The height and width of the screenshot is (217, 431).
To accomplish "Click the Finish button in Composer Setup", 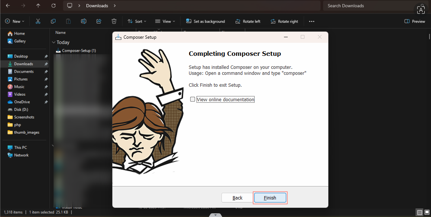I will point(270,198).
